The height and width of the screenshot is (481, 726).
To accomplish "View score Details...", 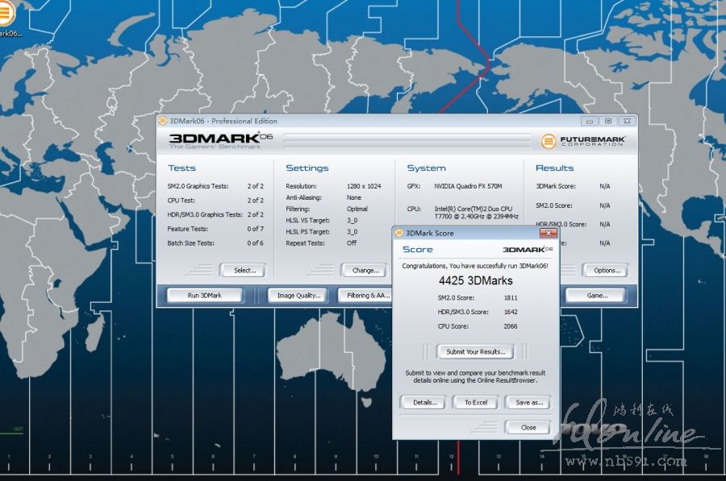I will click(423, 402).
